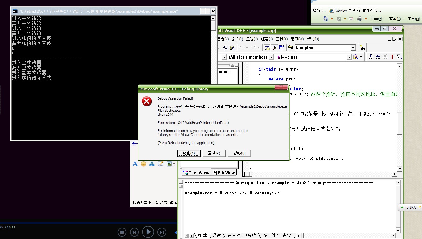422x239 pixels.
Task: Click the 转角故事 休闲甜品店加盟 ad link
Action: pos(155,203)
